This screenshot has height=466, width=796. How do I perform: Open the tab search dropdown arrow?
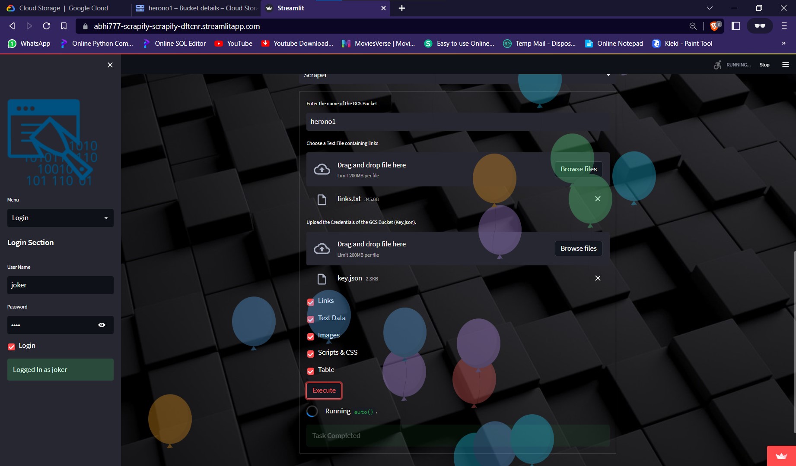coord(710,8)
